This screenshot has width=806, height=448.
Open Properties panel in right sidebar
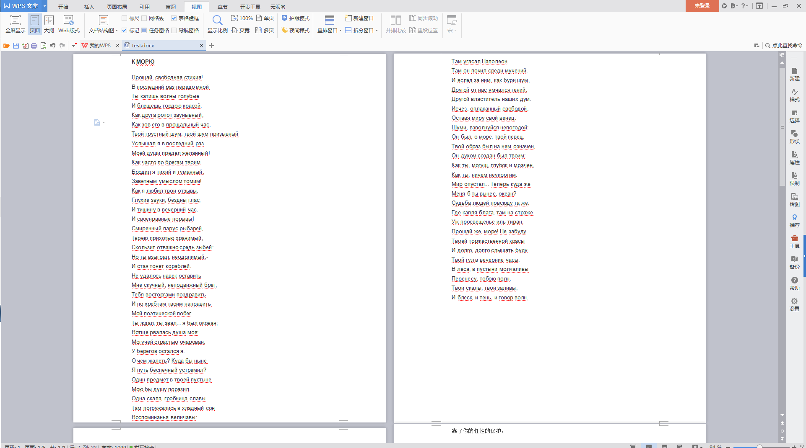tap(794, 158)
